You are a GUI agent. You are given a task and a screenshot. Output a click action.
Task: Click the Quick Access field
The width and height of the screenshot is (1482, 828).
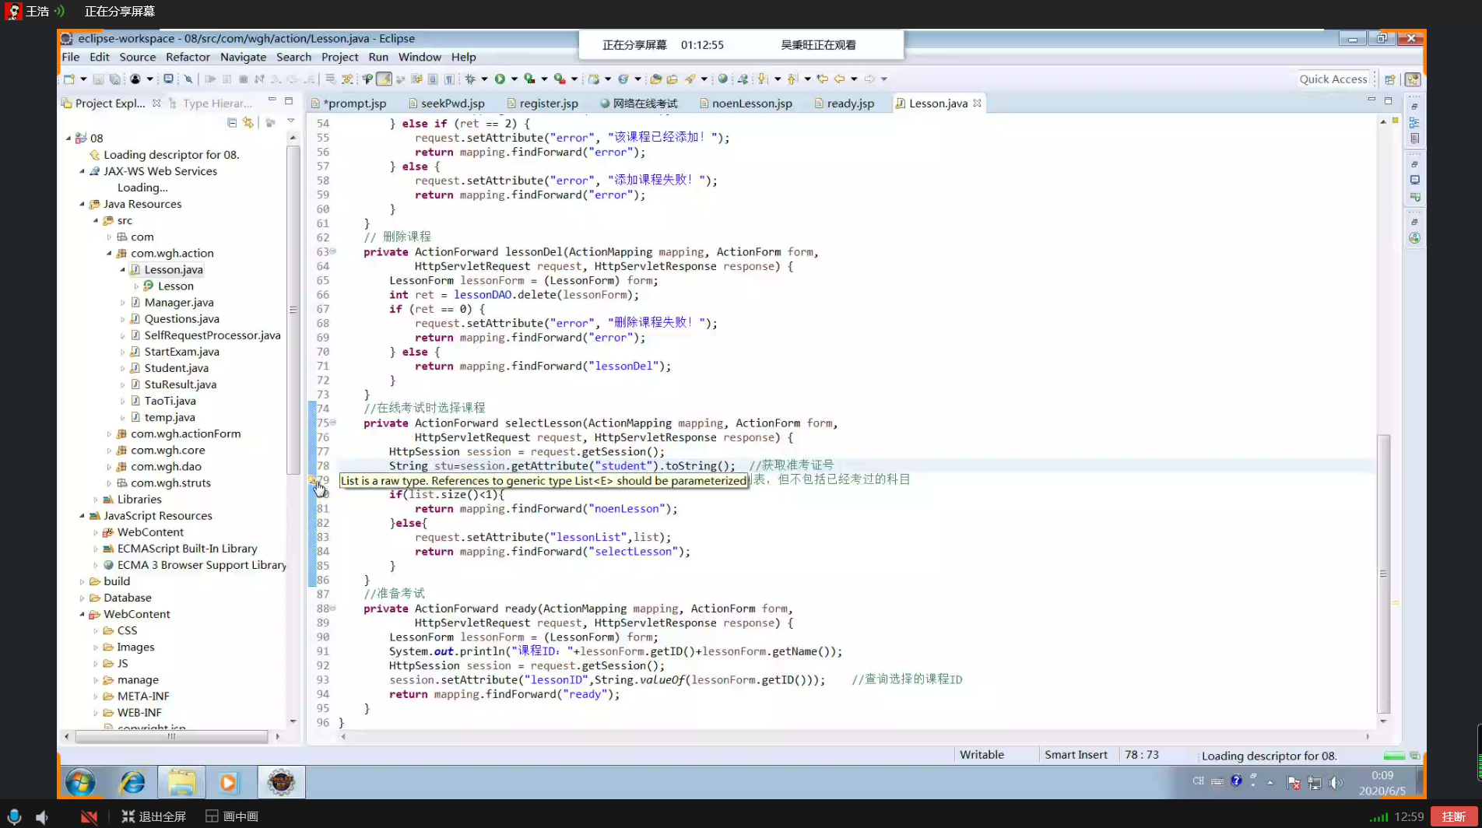pos(1333,79)
